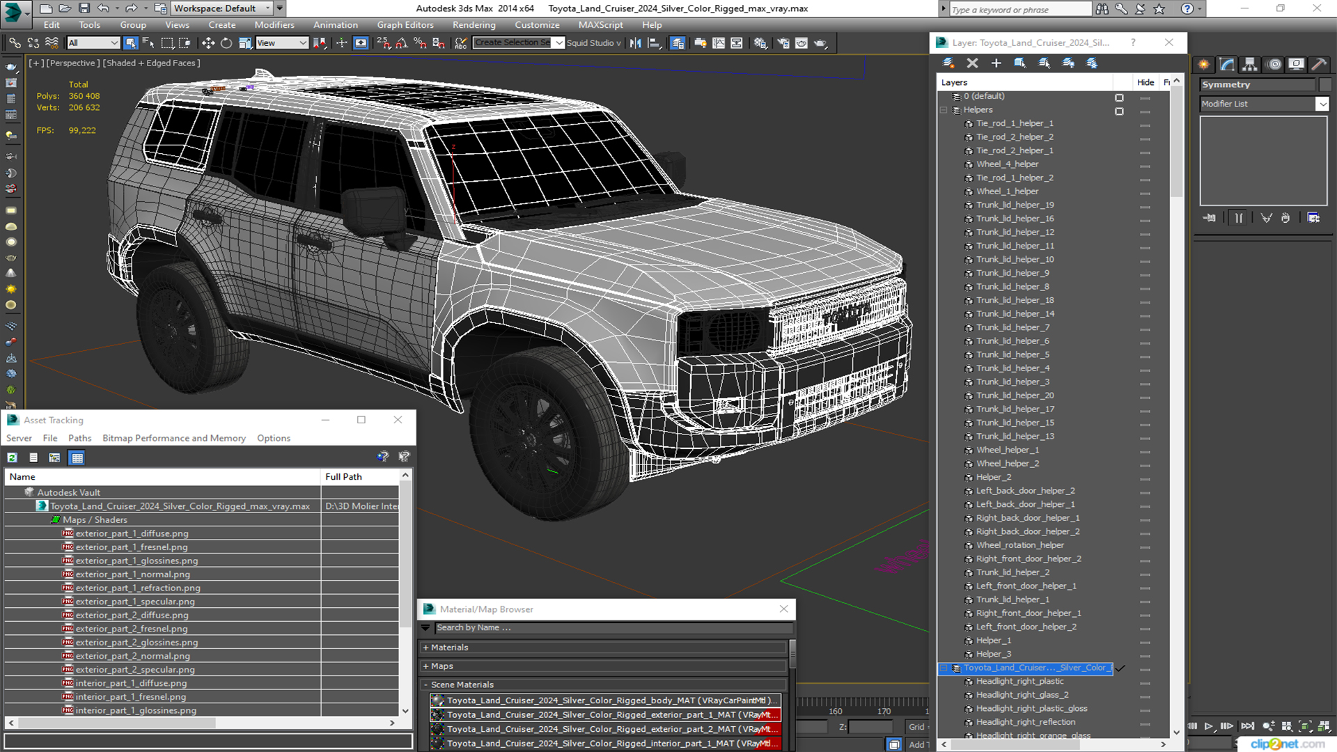Viewport: 1337px width, 752px height.
Task: Collapse the Toyota_Land_Cruiser Silver_Color layer
Action: click(944, 668)
